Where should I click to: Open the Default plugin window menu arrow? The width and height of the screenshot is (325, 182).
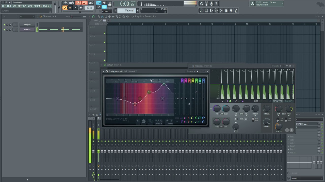coord(101,65)
